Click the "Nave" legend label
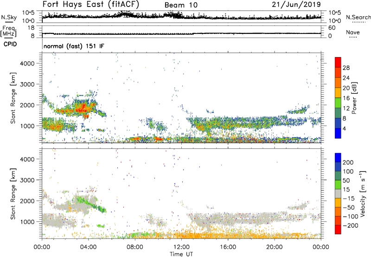Screen dimensions: 371x257 point(353,32)
